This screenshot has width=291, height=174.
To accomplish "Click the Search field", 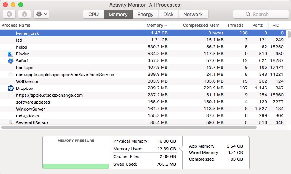I will [x=261, y=14].
